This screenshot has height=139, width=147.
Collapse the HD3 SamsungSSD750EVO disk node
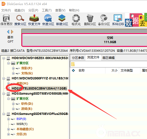point(4,94)
